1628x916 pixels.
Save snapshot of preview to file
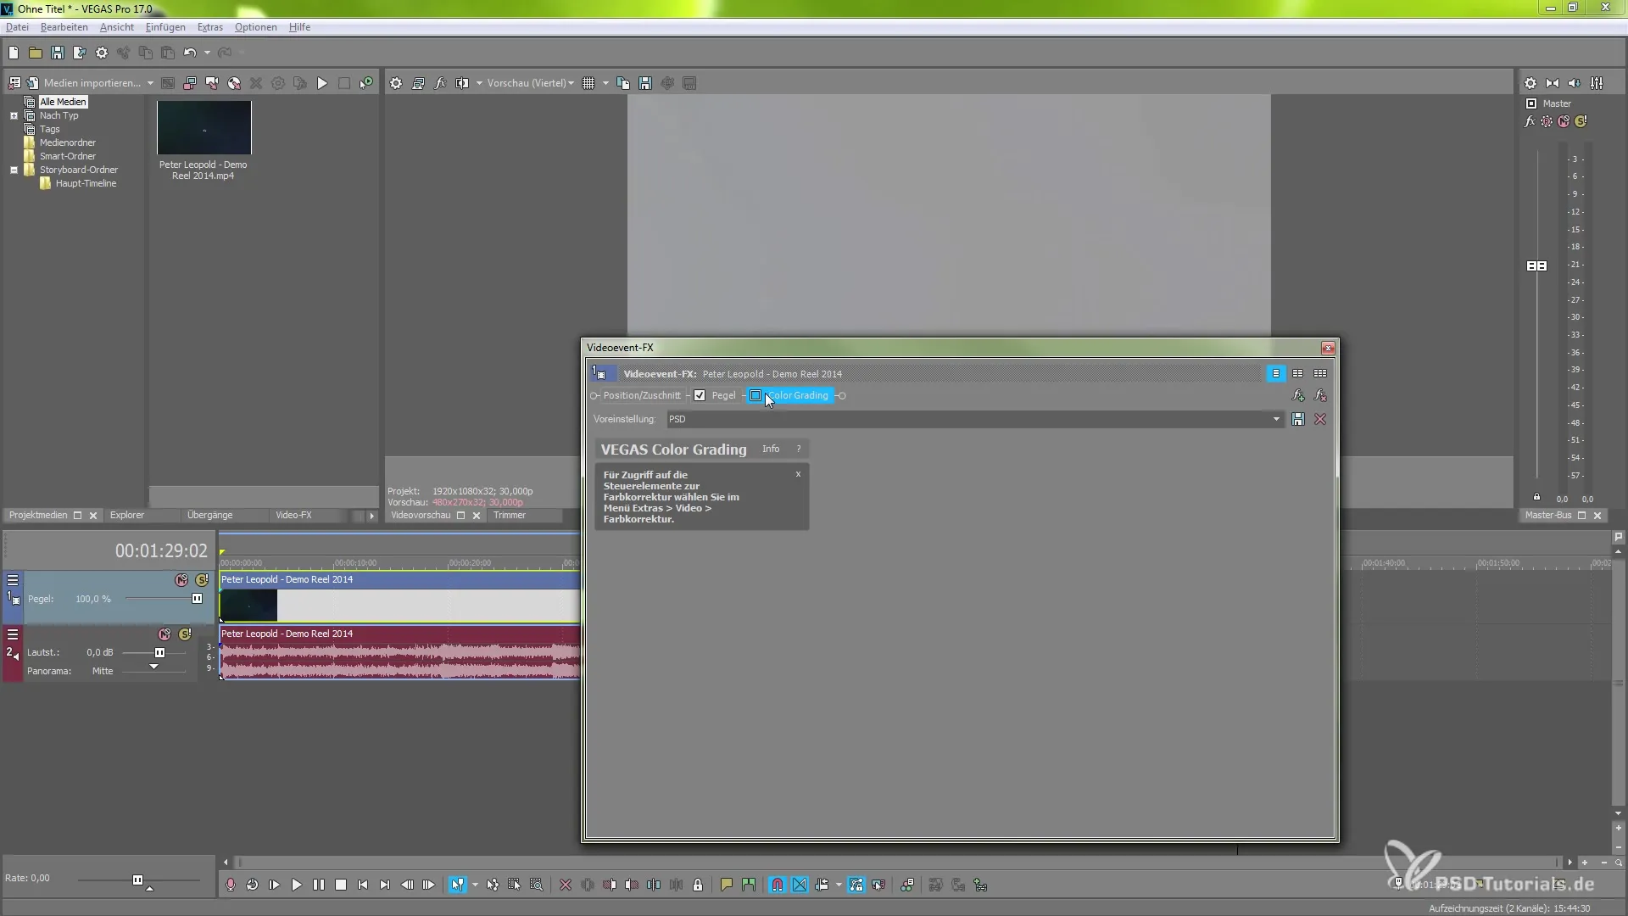645,83
